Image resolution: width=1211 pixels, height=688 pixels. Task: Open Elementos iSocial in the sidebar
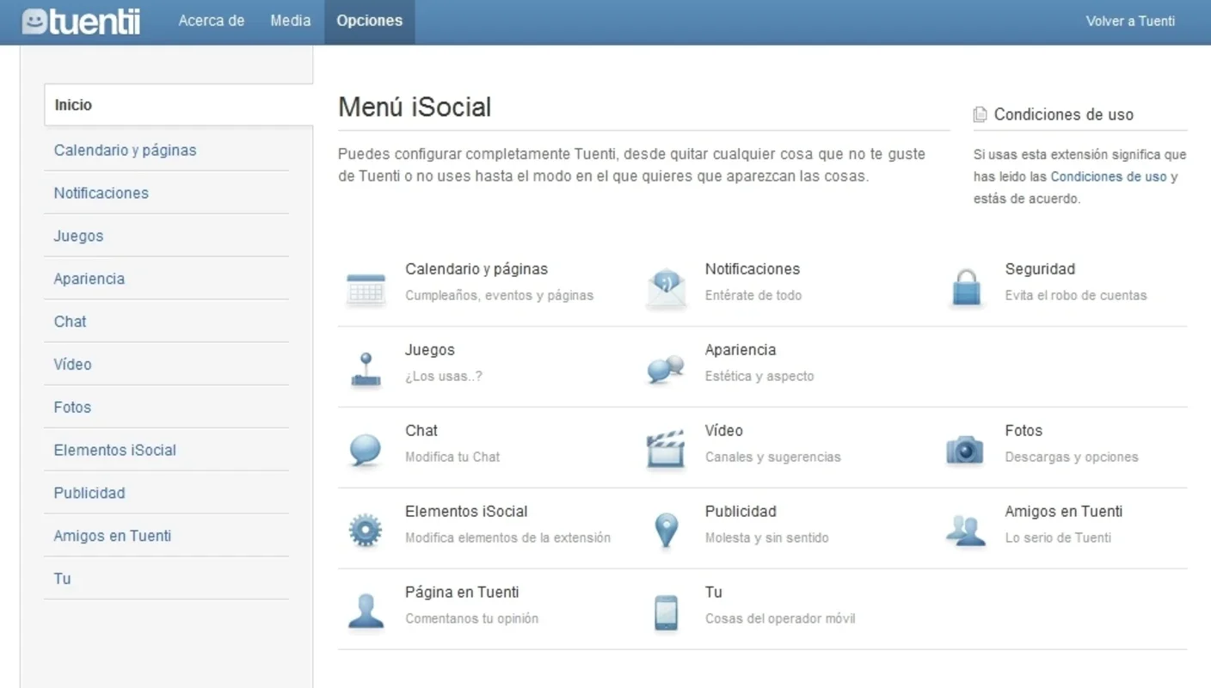pyautogui.click(x=114, y=450)
